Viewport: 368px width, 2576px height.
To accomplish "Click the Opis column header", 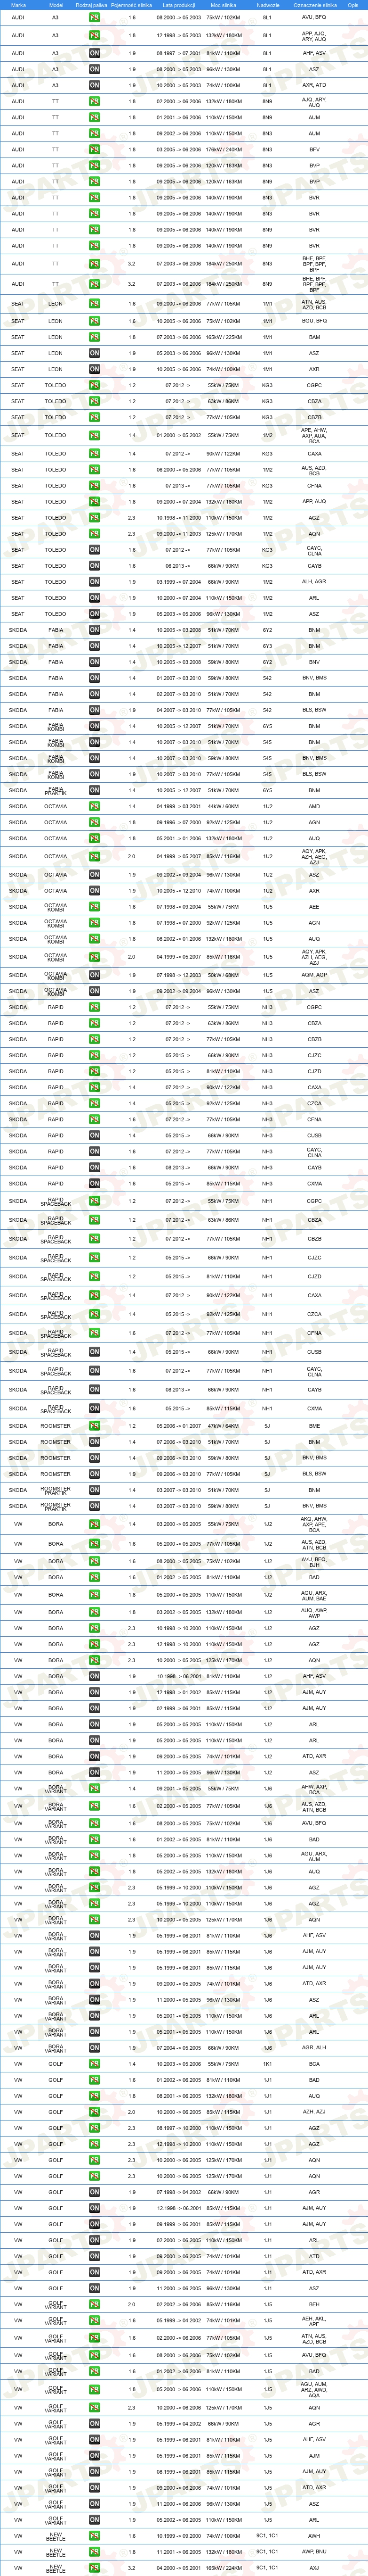I will [353, 5].
